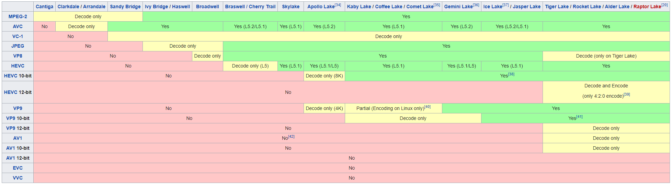
Task: Click the 'Decode only (8K)' cell
Action: click(x=324, y=76)
